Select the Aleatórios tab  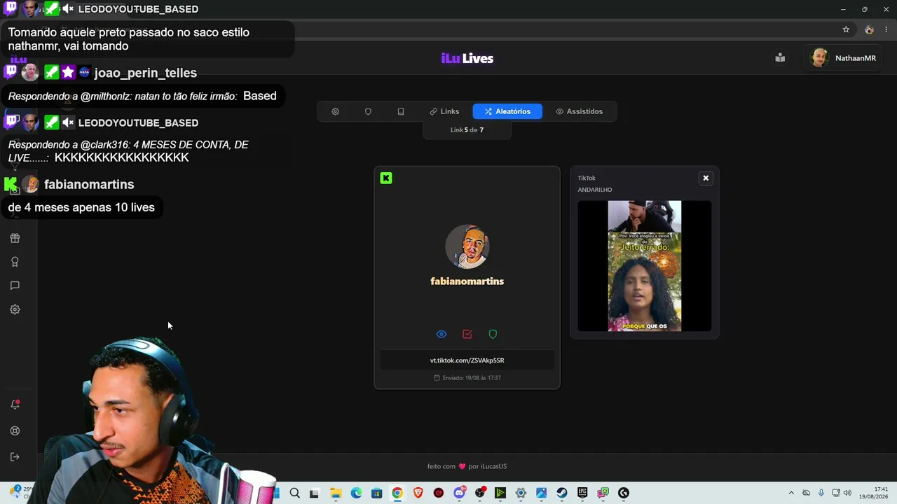click(507, 111)
